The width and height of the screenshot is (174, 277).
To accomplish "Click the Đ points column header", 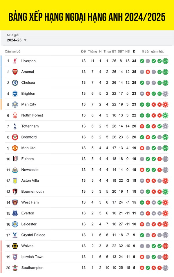I will pos(134,51).
